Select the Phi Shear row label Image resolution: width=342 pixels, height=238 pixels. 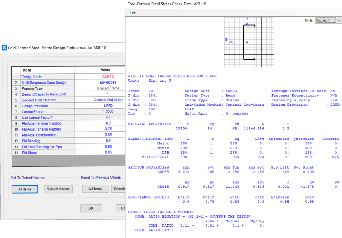point(29,153)
